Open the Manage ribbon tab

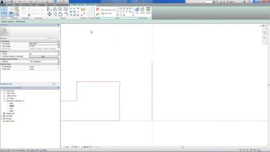[x=41, y=5]
